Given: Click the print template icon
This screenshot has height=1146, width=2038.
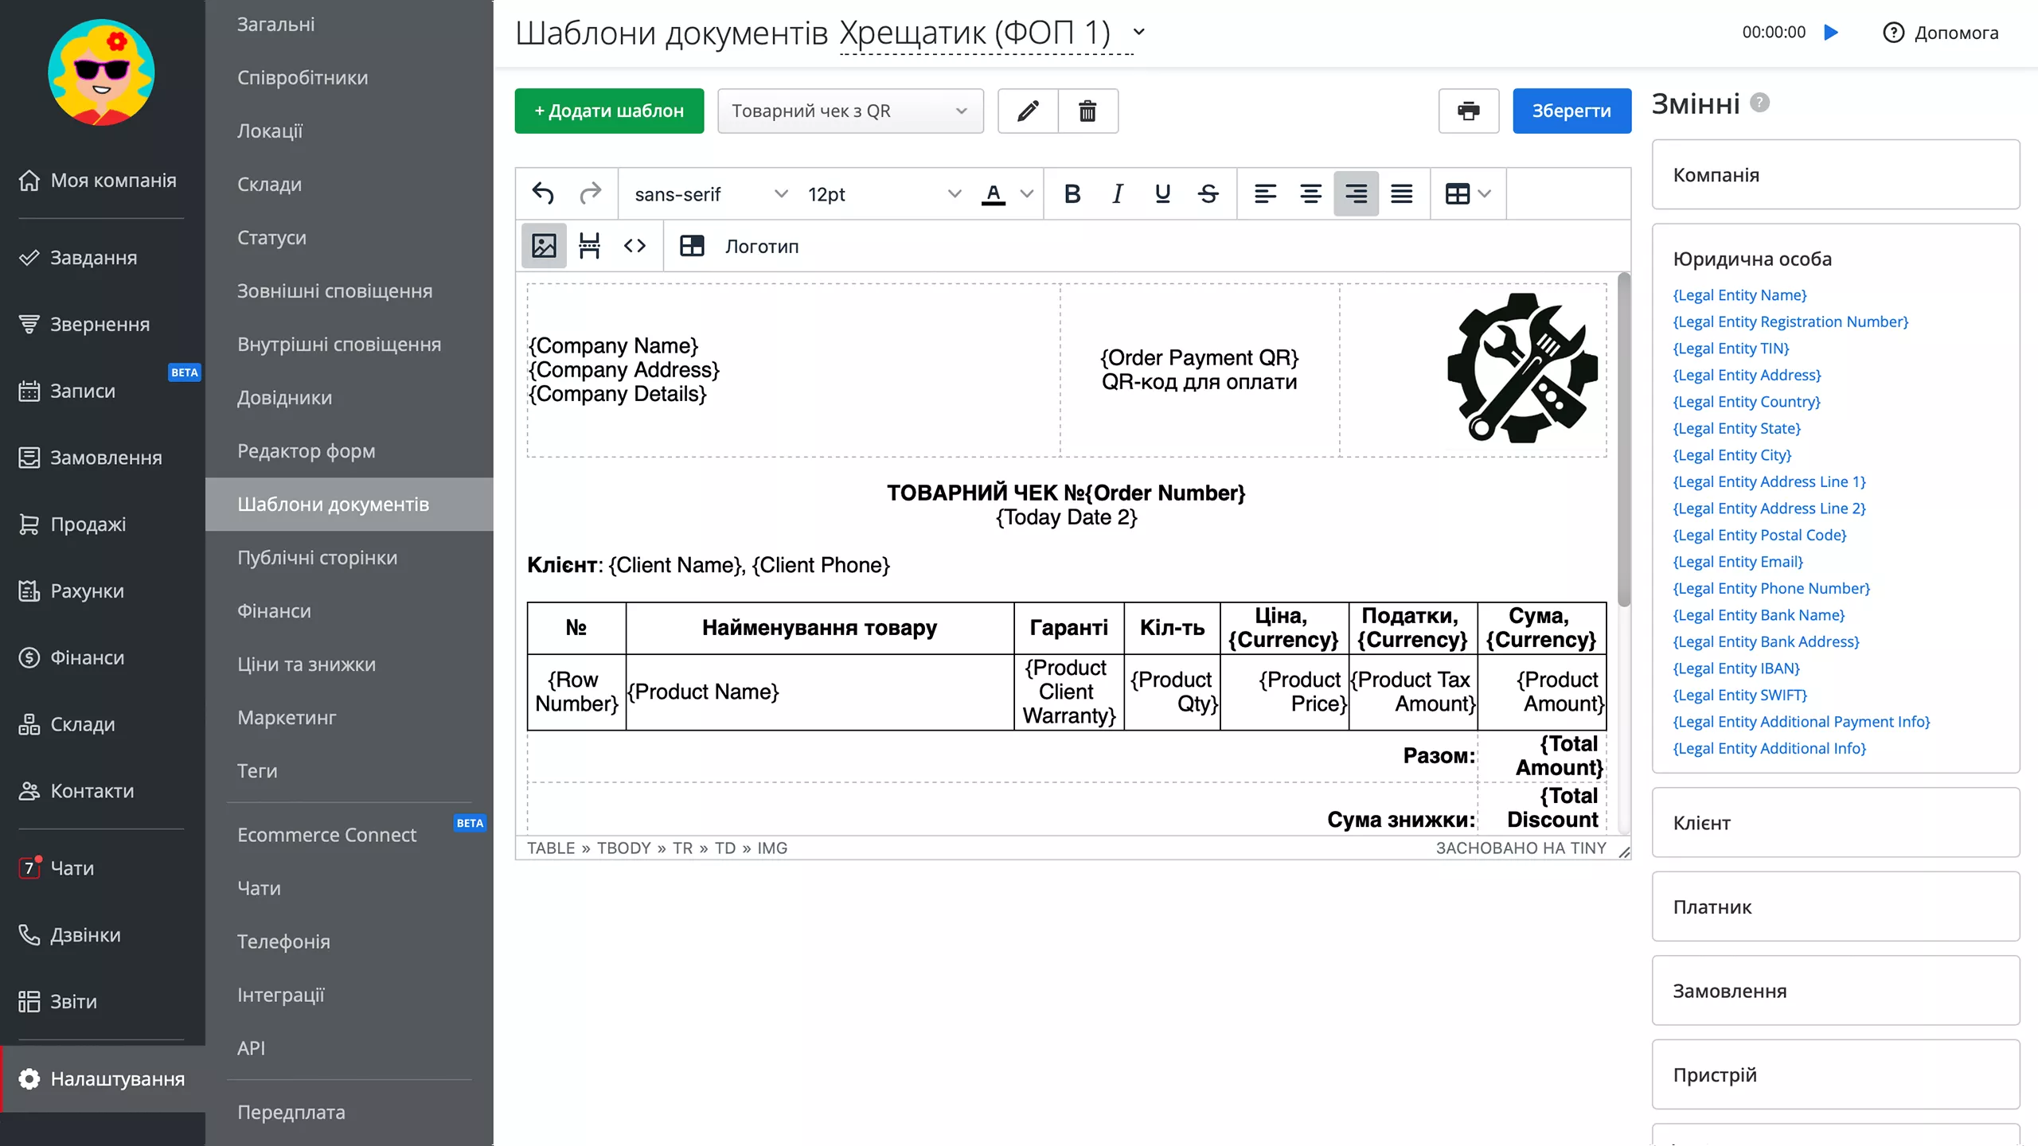Looking at the screenshot, I should coord(1468,111).
